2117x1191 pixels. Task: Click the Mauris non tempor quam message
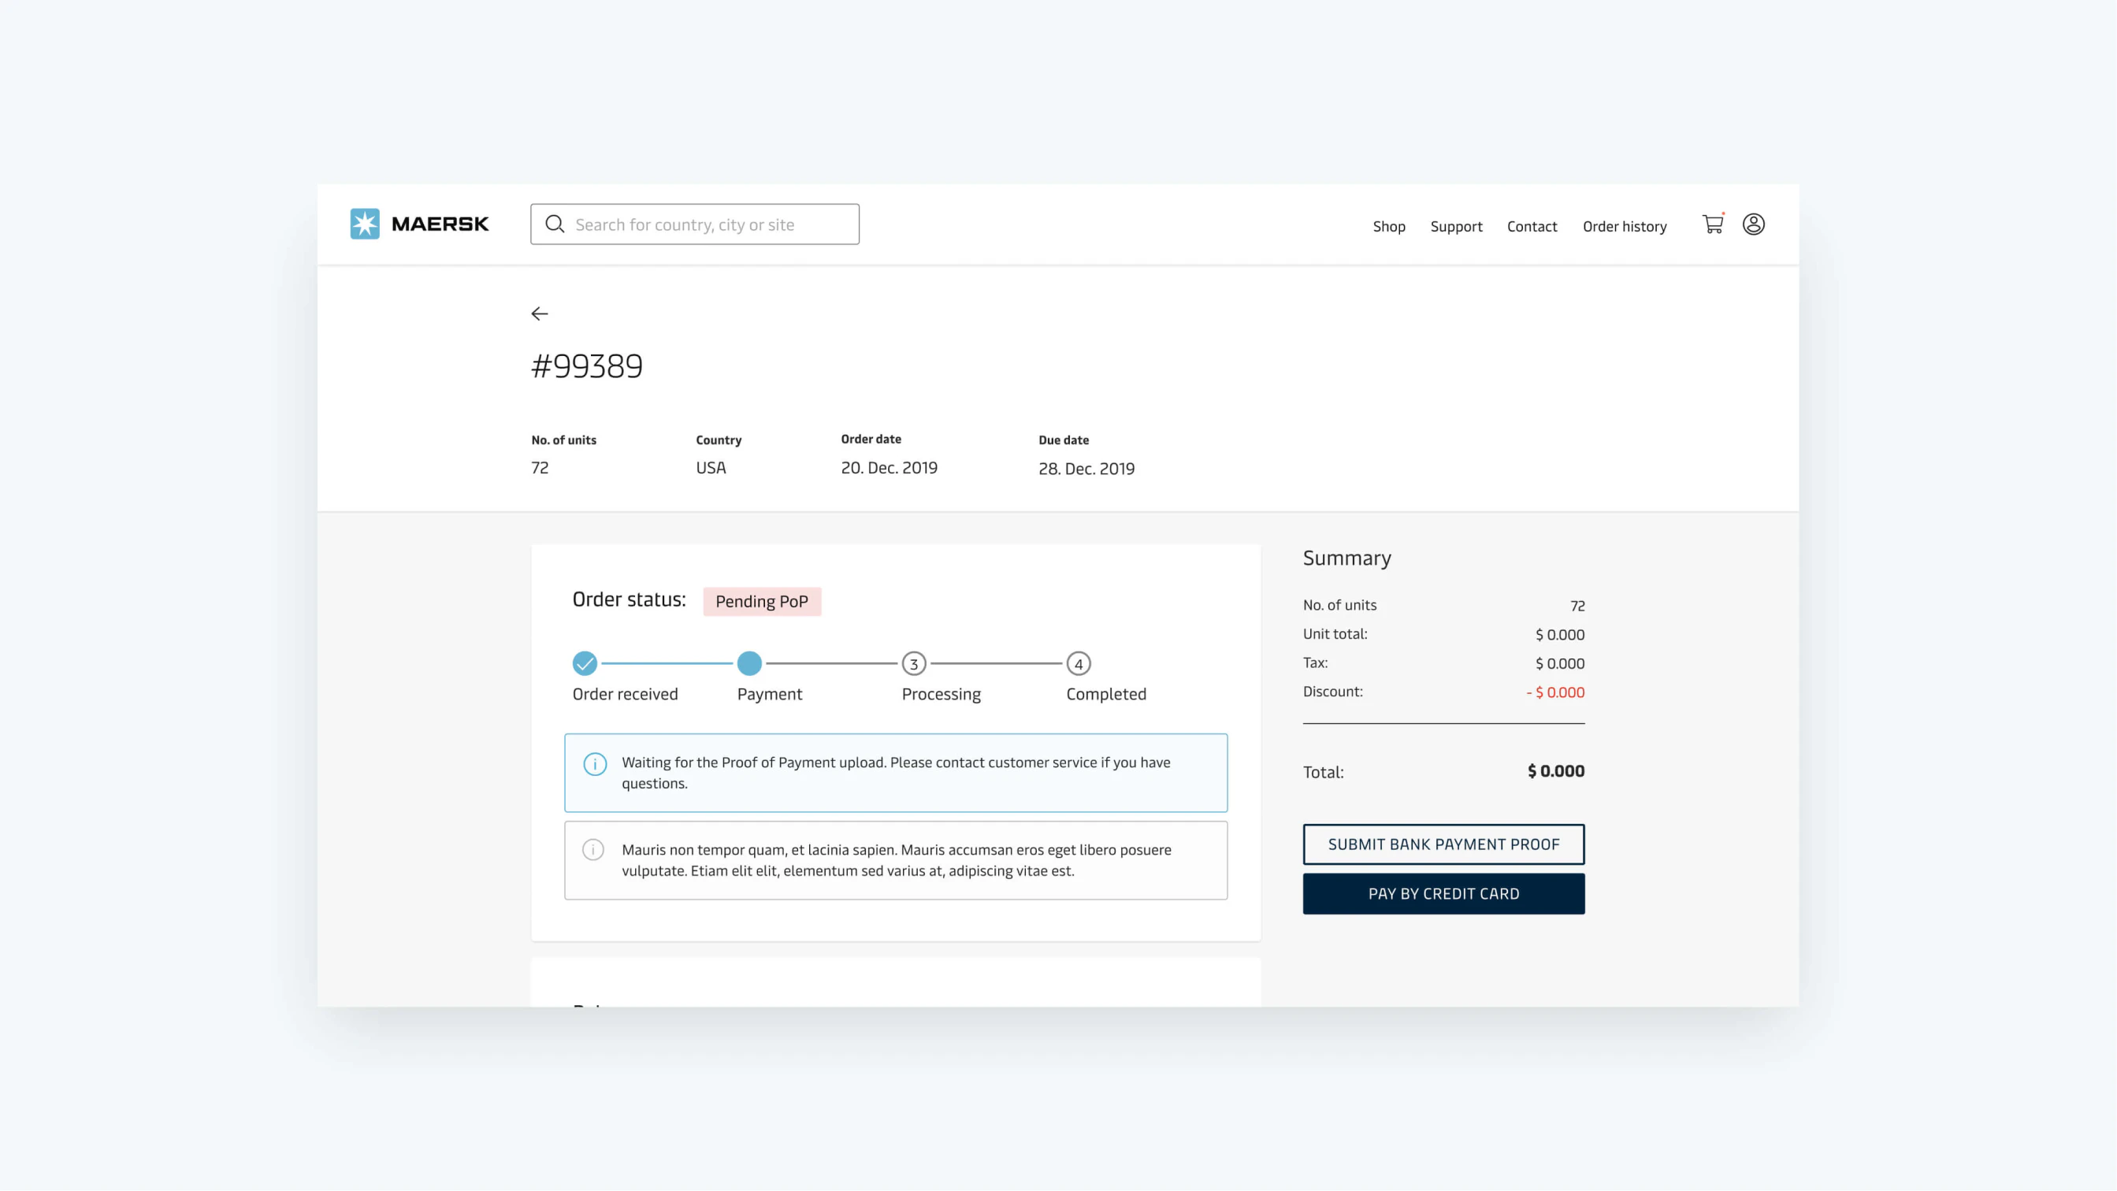[x=897, y=860]
